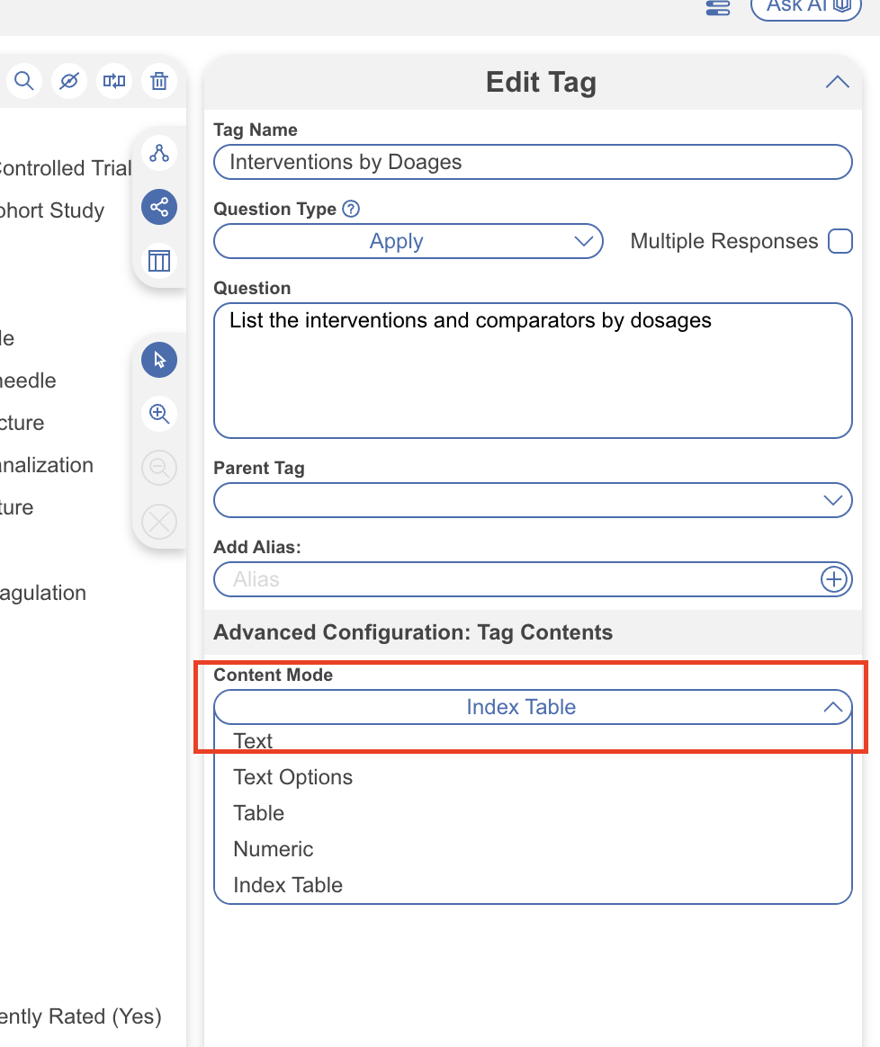Screen dimensions: 880x1047
Task: Select the 'Rated (Yes)' tag
Action: point(80,1016)
